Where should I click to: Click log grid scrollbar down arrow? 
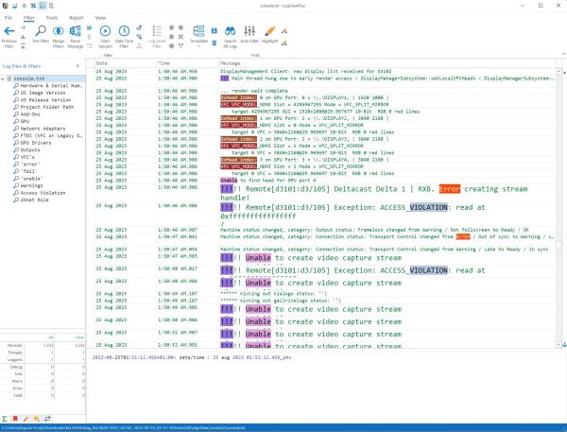[x=558, y=345]
